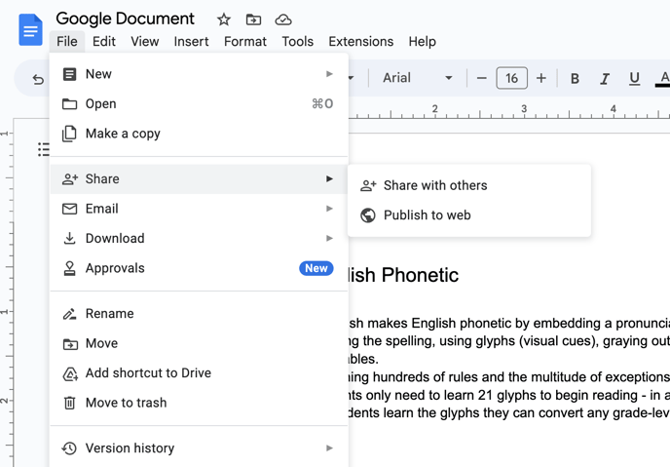Toggle italic formatting

[605, 78]
